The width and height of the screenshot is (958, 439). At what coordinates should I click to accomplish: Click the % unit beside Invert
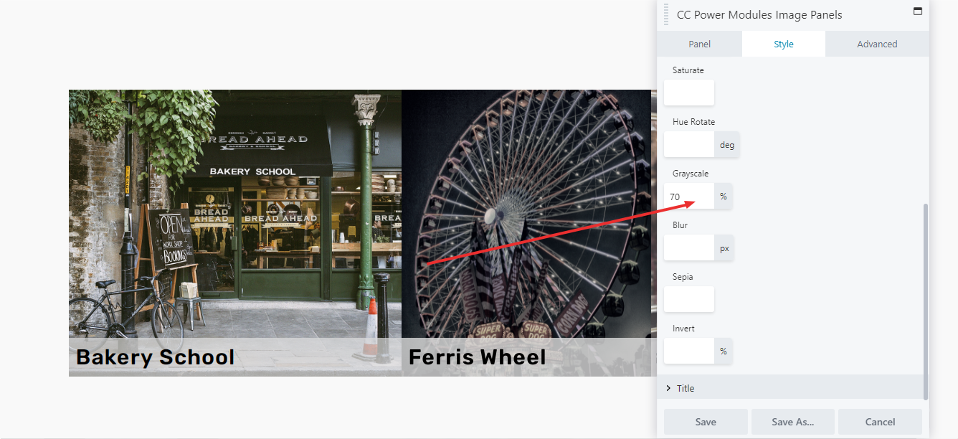724,351
